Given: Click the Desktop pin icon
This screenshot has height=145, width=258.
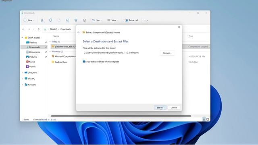Looking at the screenshot, I should tap(46, 42).
